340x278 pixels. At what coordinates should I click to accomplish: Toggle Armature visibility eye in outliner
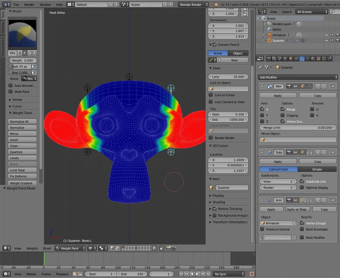pyautogui.click(x=327, y=35)
